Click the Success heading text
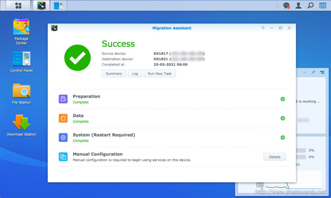 click(118, 44)
